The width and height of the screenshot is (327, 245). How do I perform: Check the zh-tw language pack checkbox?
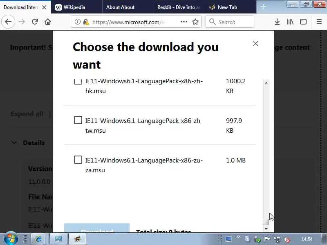78,120
